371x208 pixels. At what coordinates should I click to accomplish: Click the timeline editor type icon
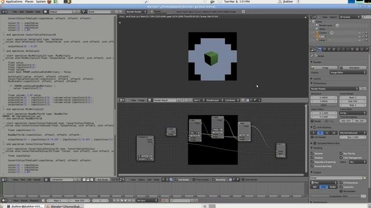pos(3,200)
